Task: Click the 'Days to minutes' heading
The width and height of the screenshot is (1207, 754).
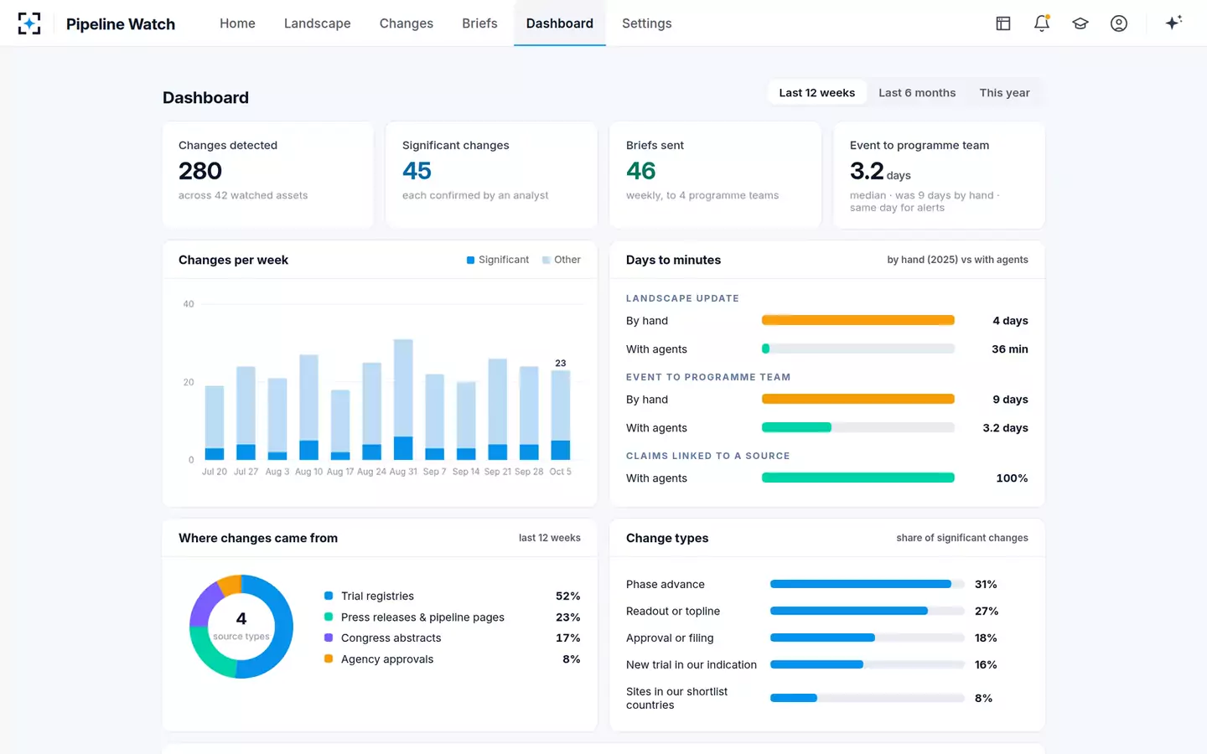Action: point(673,260)
